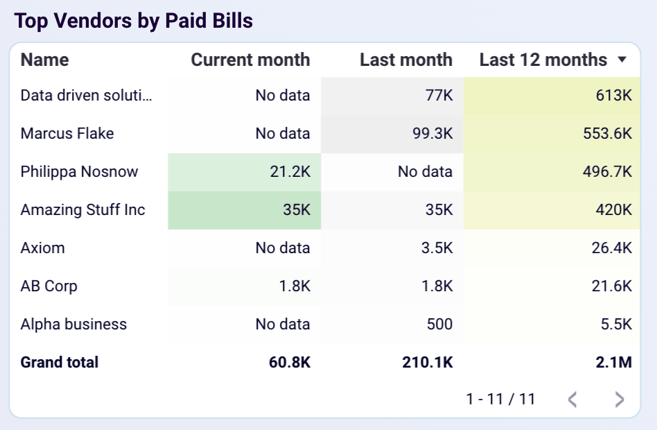Select the Marcus Flake vendor name
657x430 pixels.
click(66, 133)
